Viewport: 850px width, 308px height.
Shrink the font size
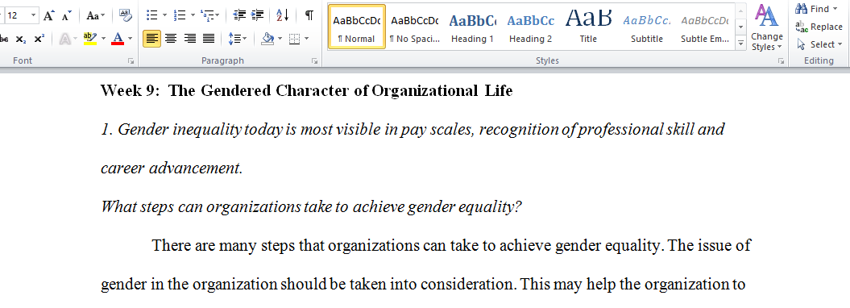(x=66, y=16)
